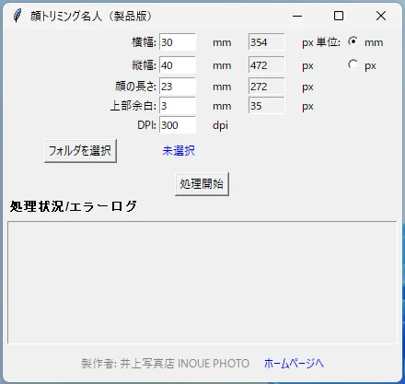Click inside the error log text area
This screenshot has width=405, height=384.
coord(202,282)
